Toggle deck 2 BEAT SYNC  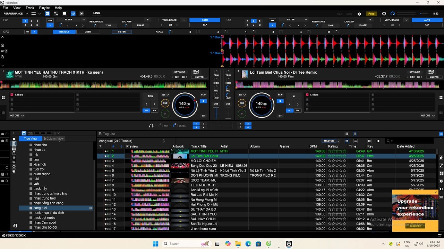(x=431, y=72)
